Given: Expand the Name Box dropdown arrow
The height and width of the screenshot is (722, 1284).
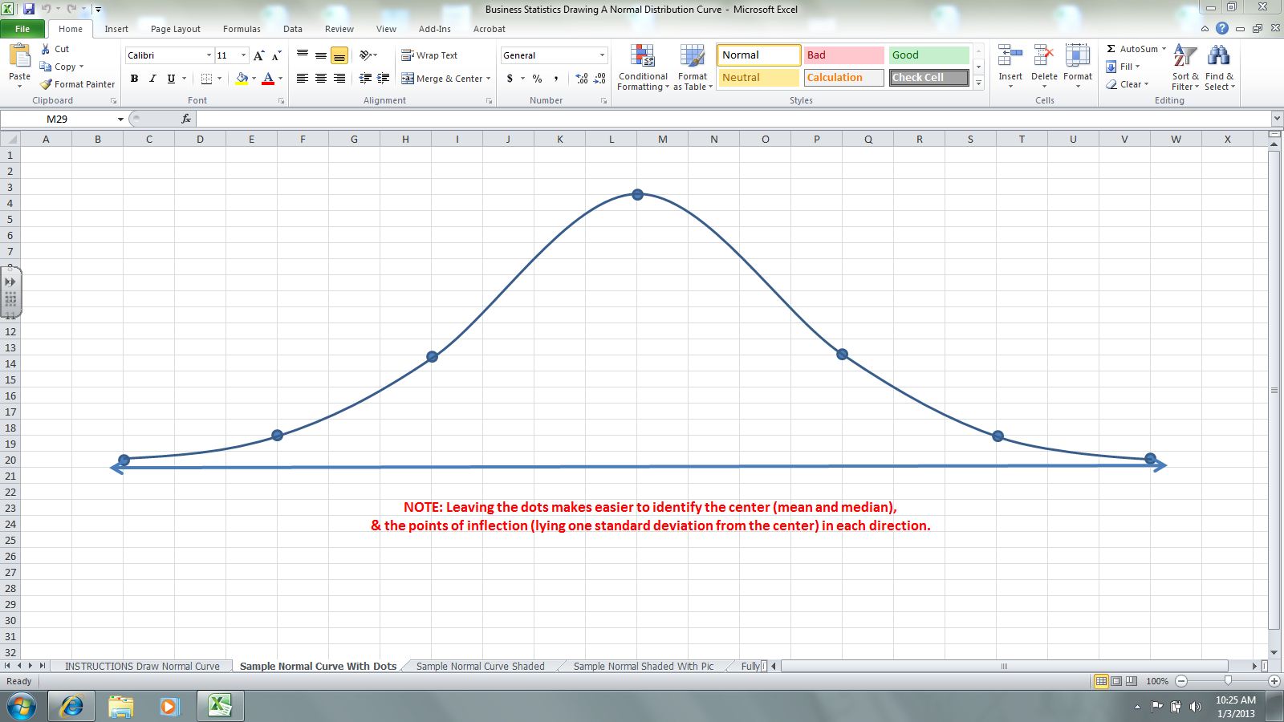Looking at the screenshot, I should tap(120, 119).
